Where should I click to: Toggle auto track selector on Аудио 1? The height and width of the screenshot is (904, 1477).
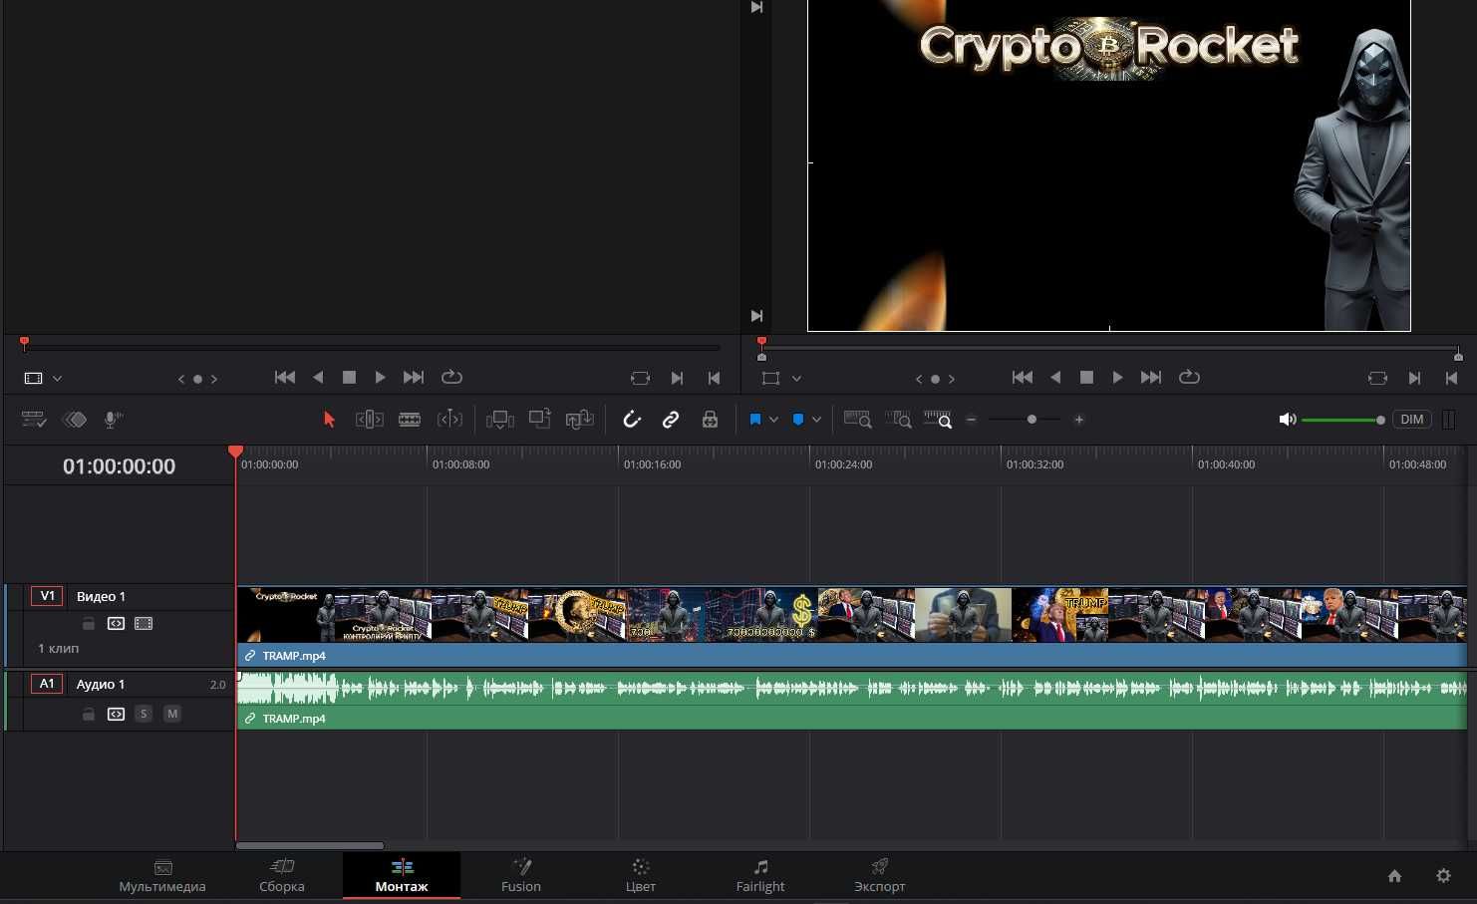(116, 714)
